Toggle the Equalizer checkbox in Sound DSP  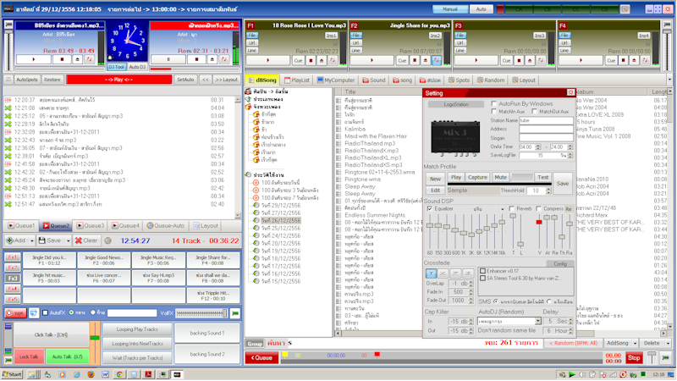coord(429,208)
